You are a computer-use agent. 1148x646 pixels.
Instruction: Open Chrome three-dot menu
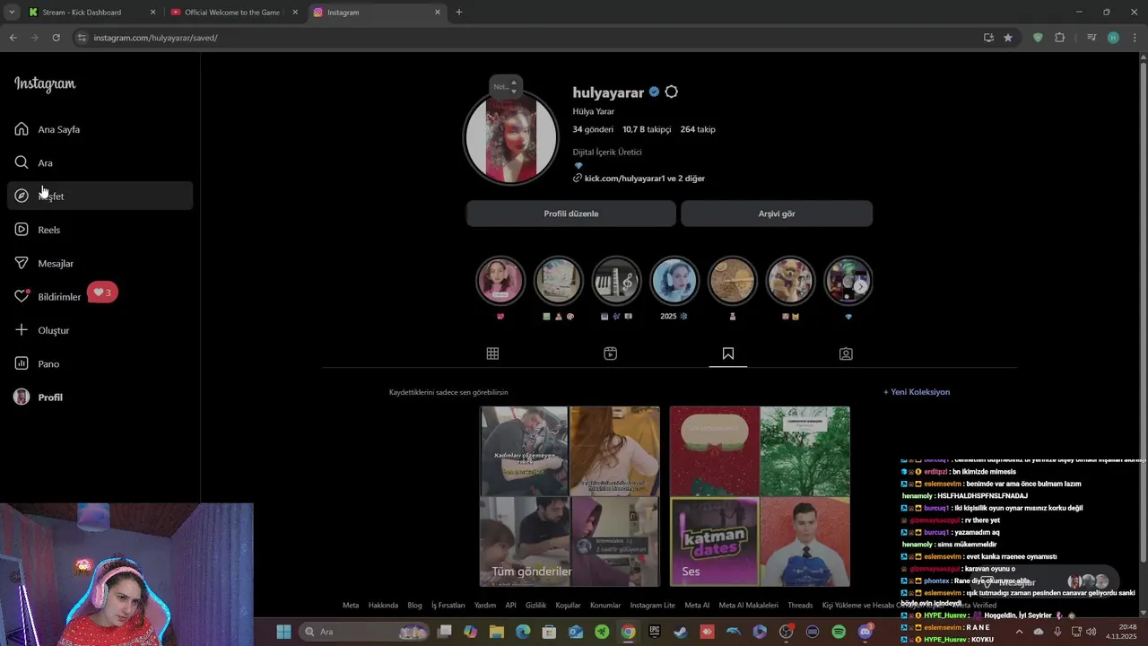(x=1135, y=38)
